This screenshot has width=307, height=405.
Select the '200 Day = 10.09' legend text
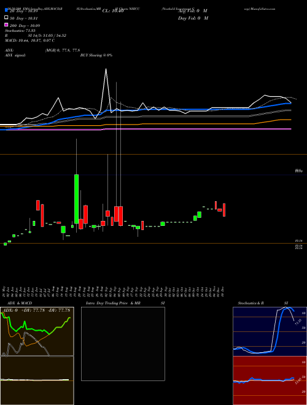[25, 26]
